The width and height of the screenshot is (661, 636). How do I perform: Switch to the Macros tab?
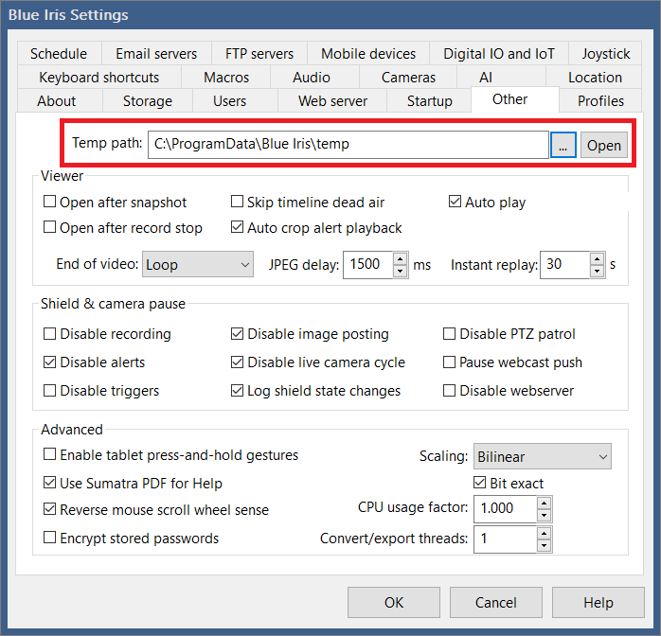(226, 77)
